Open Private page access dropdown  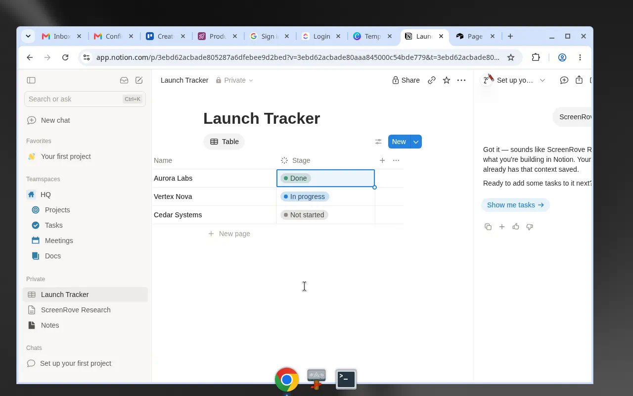tap(234, 80)
